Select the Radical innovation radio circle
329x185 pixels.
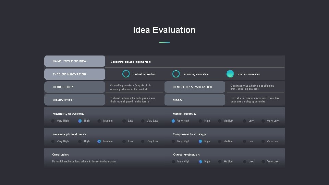[126, 74]
